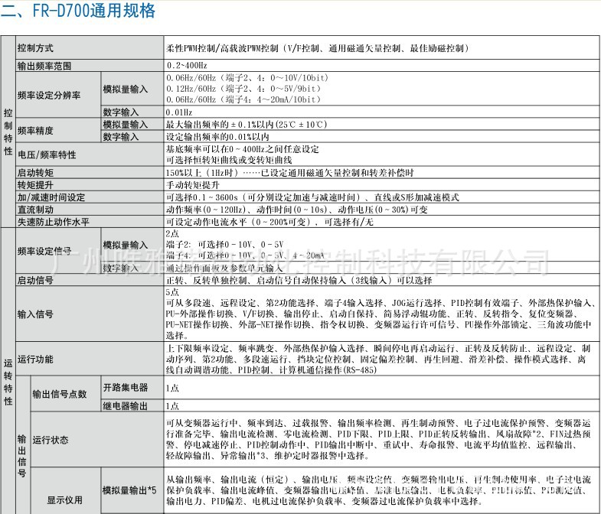The image size is (601, 514).
Task: Select text 设定输出频率的0.01%以内
Action: [x=217, y=137]
